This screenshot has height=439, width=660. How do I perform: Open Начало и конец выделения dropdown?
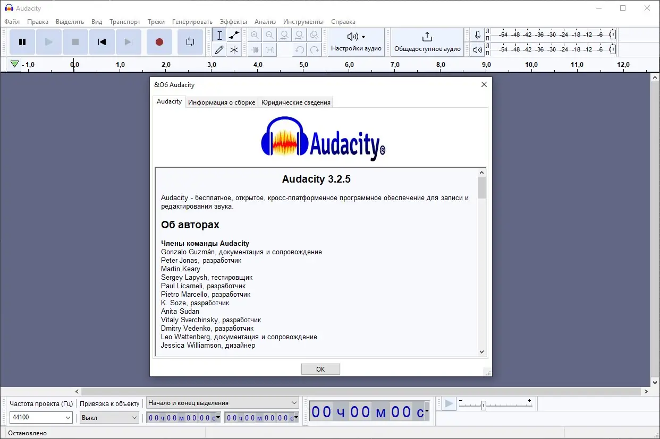click(223, 403)
